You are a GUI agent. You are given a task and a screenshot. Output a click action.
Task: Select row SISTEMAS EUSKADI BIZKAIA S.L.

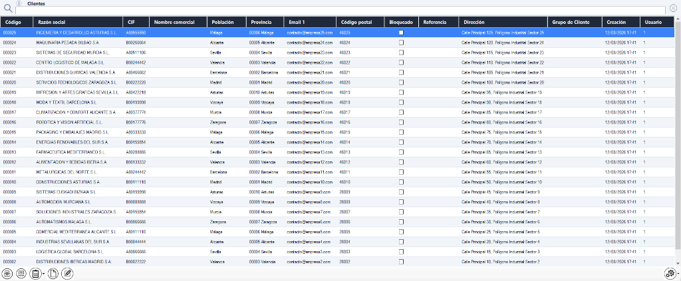pos(337,192)
